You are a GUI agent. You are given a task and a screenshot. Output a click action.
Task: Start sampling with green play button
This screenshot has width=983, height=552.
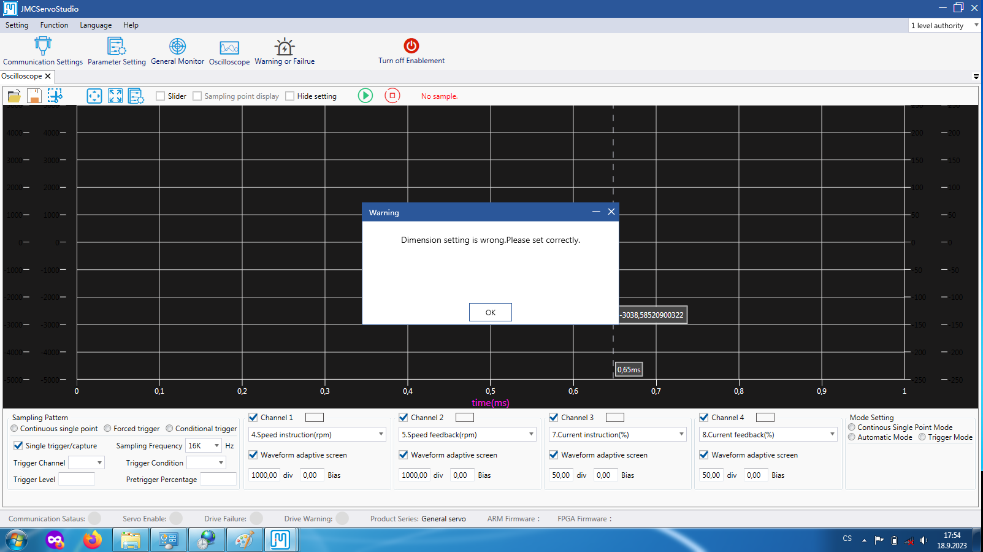[365, 96]
